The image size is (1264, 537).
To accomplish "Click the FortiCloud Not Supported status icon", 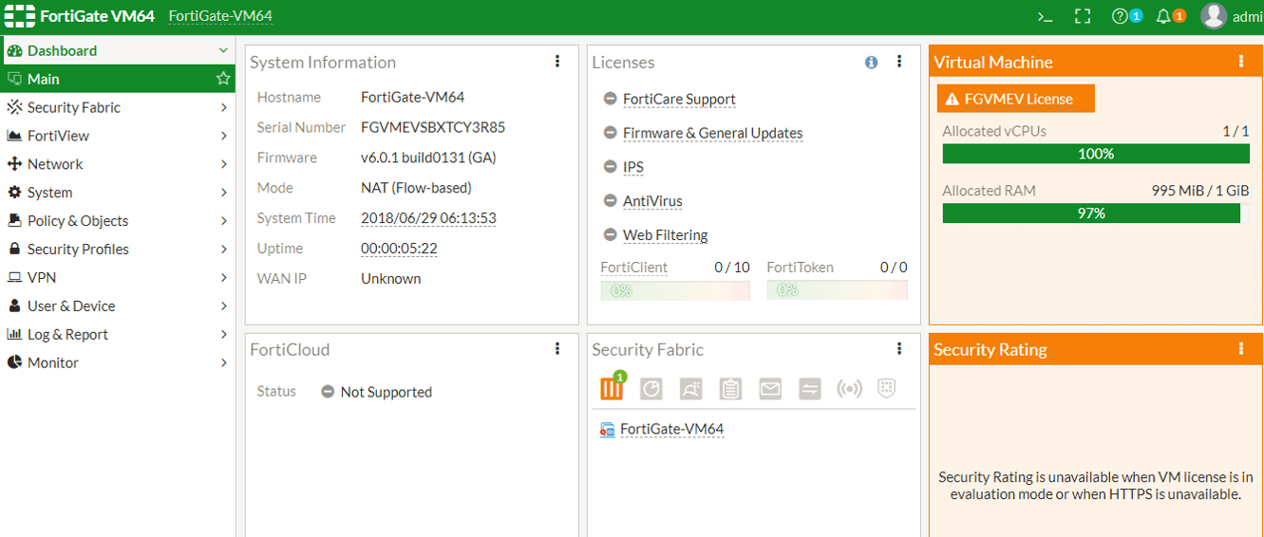I will pyautogui.click(x=328, y=392).
